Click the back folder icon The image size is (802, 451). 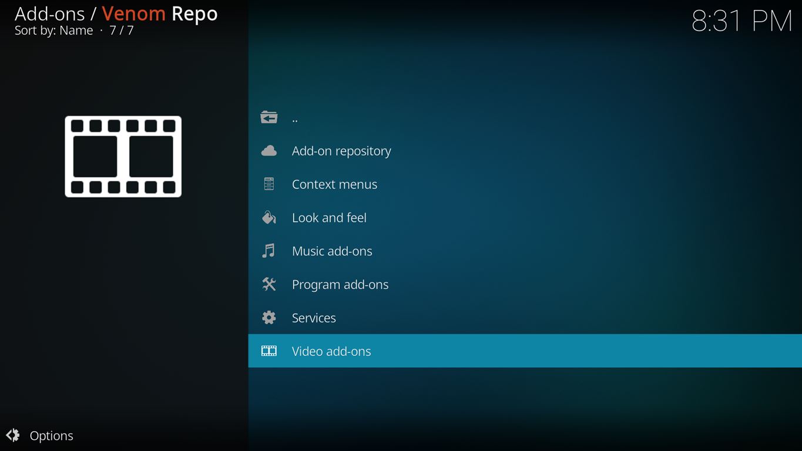269,117
